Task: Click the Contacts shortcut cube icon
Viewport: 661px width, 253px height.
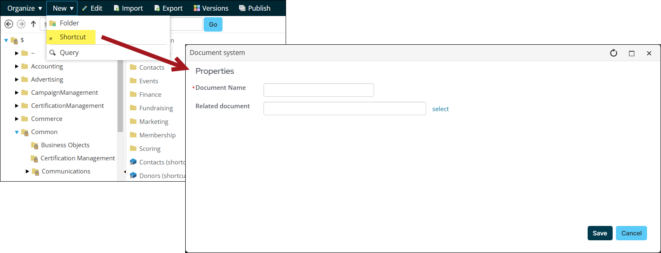Action: 133,162
